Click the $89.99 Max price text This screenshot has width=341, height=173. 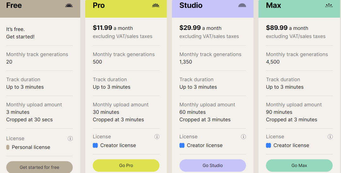[x=277, y=28]
